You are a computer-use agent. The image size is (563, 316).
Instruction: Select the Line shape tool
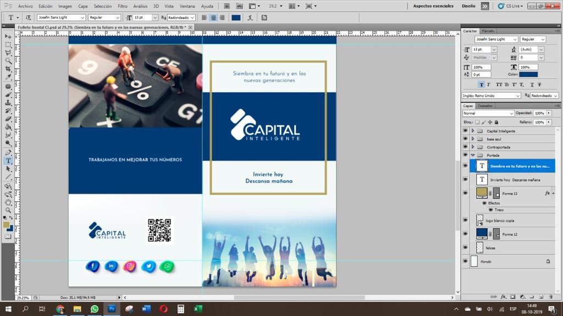pyautogui.click(x=8, y=177)
